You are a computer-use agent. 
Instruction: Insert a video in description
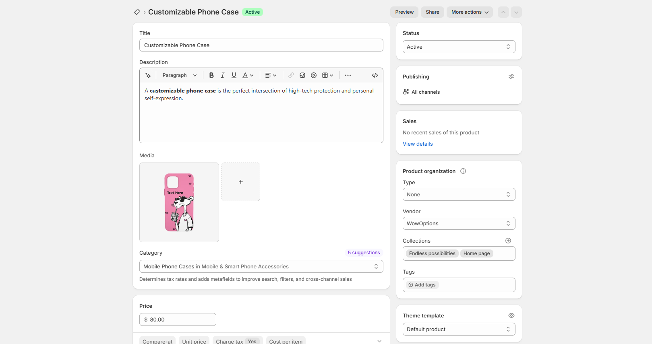point(314,75)
